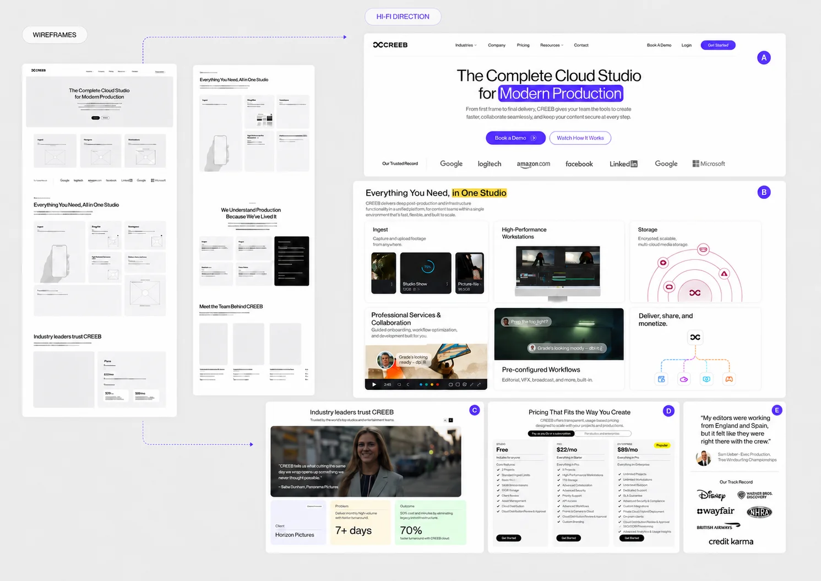Click the workstation monitor image
This screenshot has height=581, width=821.
(x=558, y=273)
